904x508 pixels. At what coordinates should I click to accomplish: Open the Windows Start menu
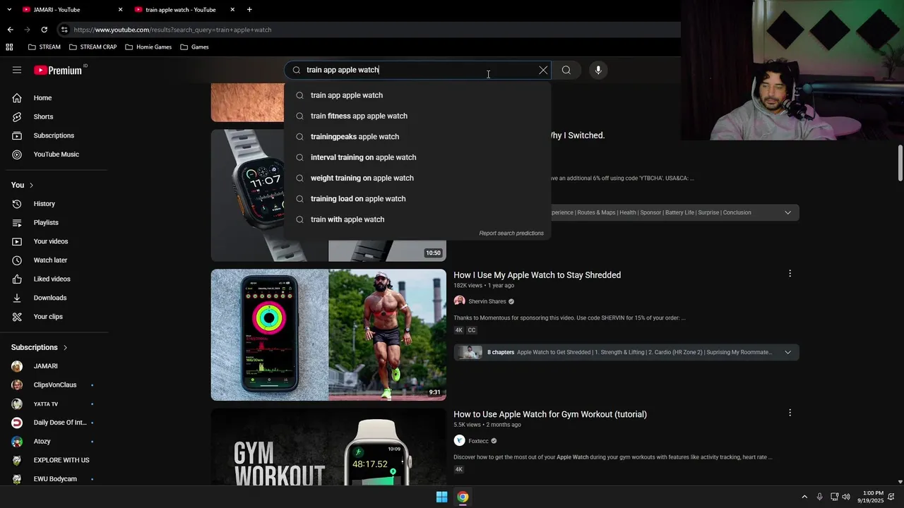click(441, 497)
